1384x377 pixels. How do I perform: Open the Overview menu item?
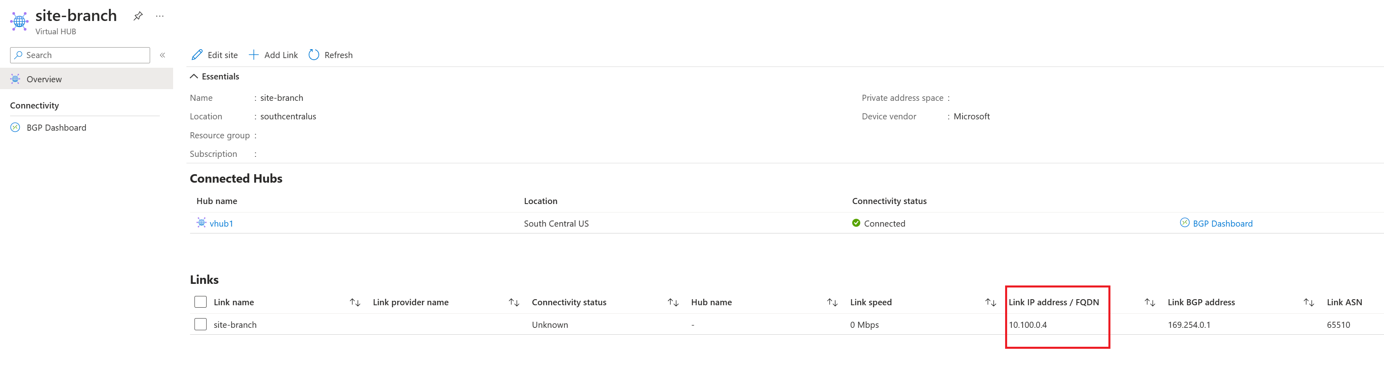(44, 79)
